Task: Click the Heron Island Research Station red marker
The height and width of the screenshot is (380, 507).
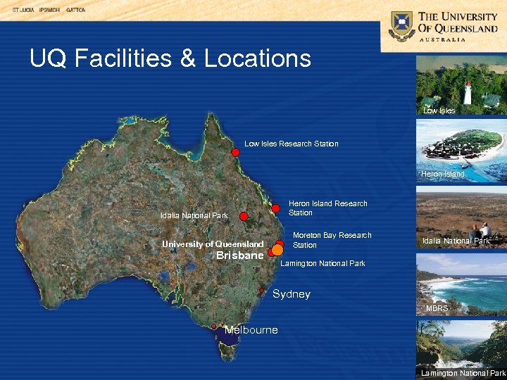Action: pyautogui.click(x=275, y=208)
